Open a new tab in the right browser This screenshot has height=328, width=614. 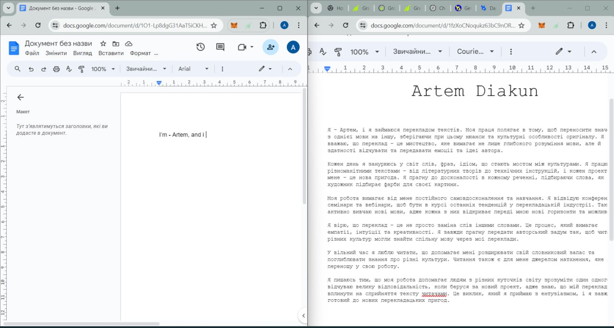[x=533, y=8]
